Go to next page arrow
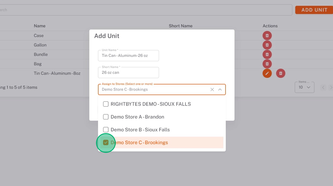Viewport: 333px width, 186px height. (x=331, y=87)
